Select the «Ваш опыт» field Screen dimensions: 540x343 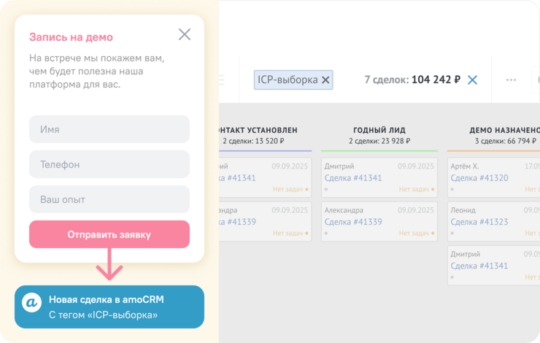tap(109, 199)
